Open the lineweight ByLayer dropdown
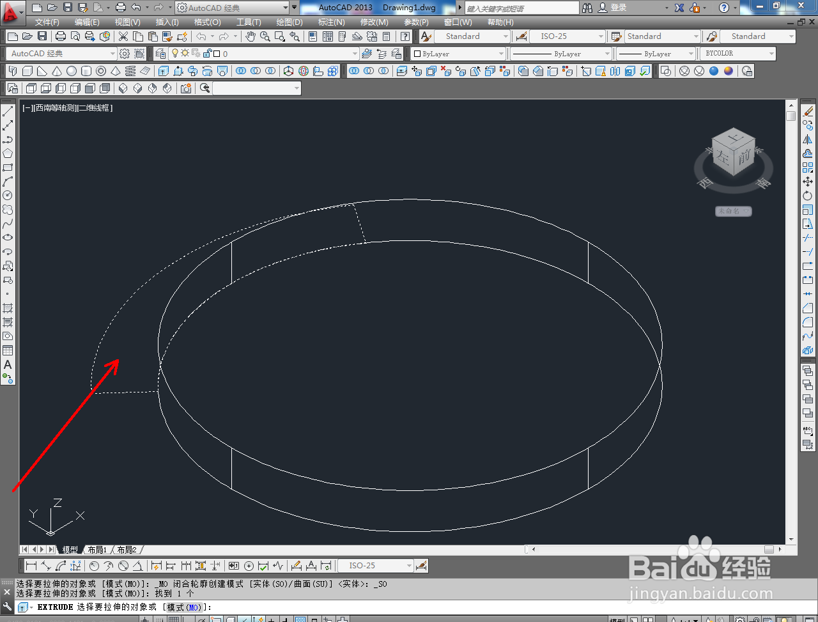Image resolution: width=818 pixels, height=622 pixels. tap(656, 54)
